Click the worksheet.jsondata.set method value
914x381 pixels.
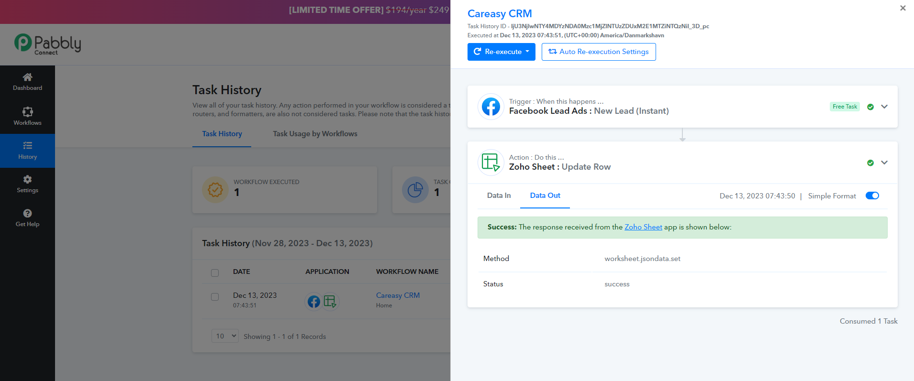(x=642, y=259)
